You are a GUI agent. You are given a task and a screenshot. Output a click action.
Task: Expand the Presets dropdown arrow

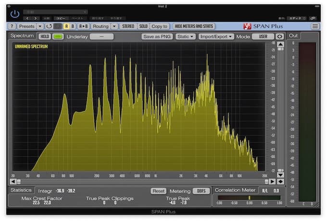40,26
